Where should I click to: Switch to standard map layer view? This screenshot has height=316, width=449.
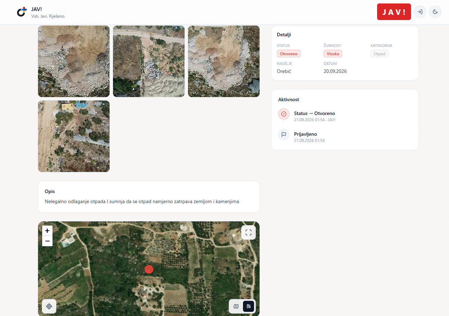coord(236,306)
